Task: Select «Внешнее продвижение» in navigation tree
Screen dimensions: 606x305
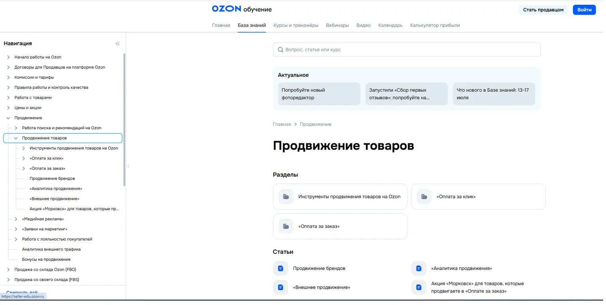Action: (x=54, y=199)
